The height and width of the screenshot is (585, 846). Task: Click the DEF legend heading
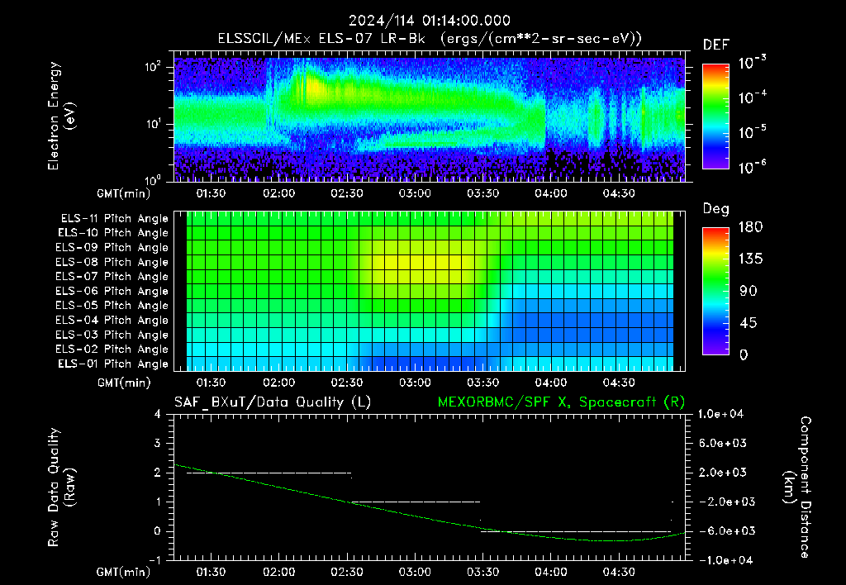point(716,45)
